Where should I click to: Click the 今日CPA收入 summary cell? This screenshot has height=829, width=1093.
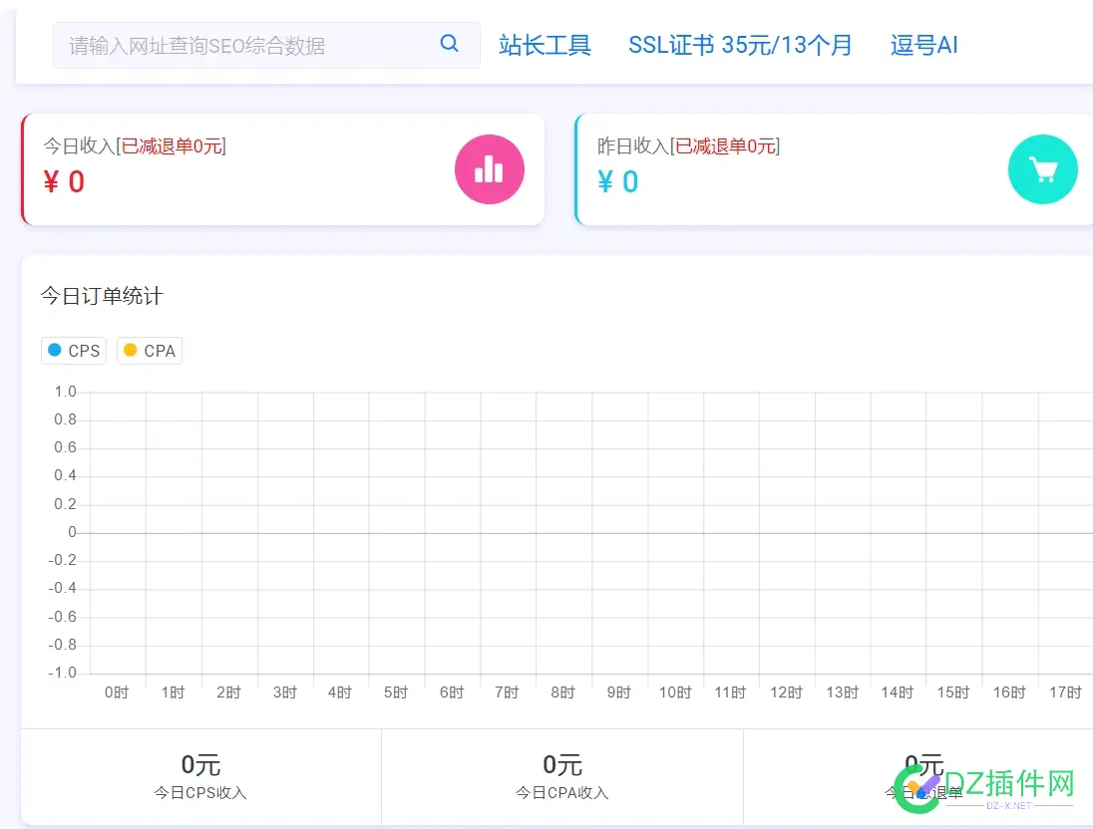pyautogui.click(x=562, y=776)
